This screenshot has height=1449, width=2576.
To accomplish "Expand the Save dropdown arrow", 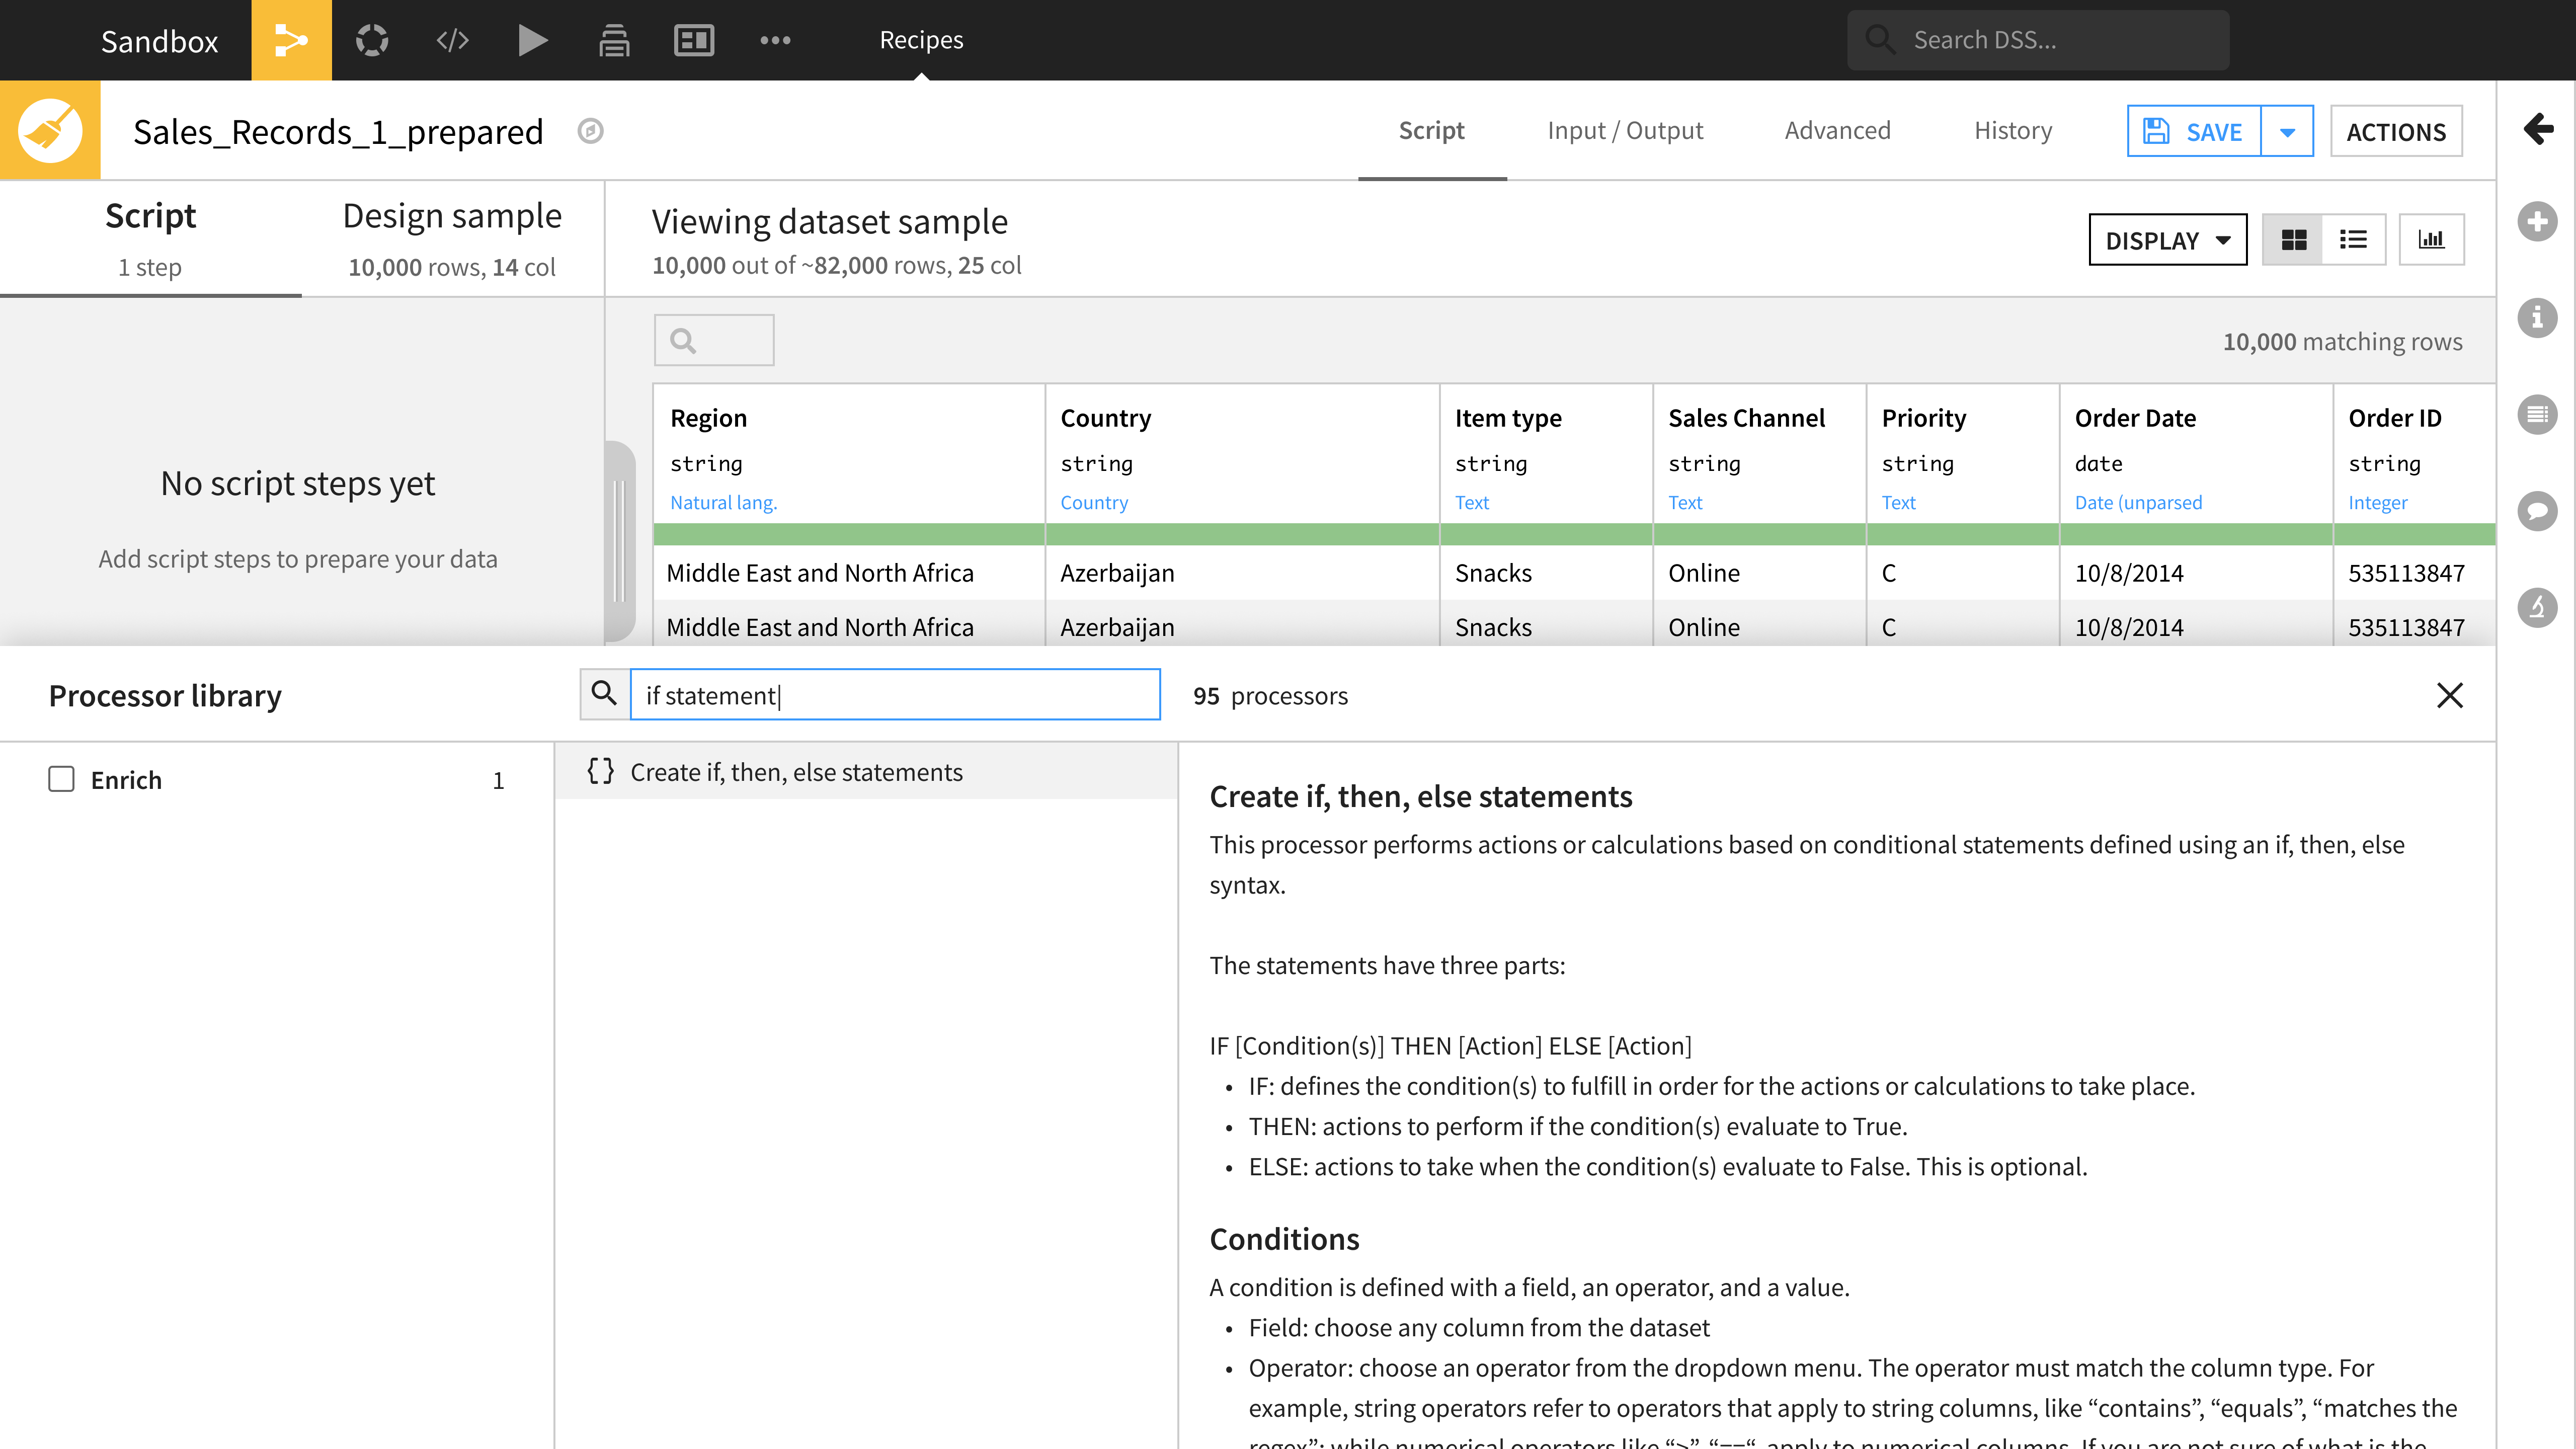I will [2287, 131].
